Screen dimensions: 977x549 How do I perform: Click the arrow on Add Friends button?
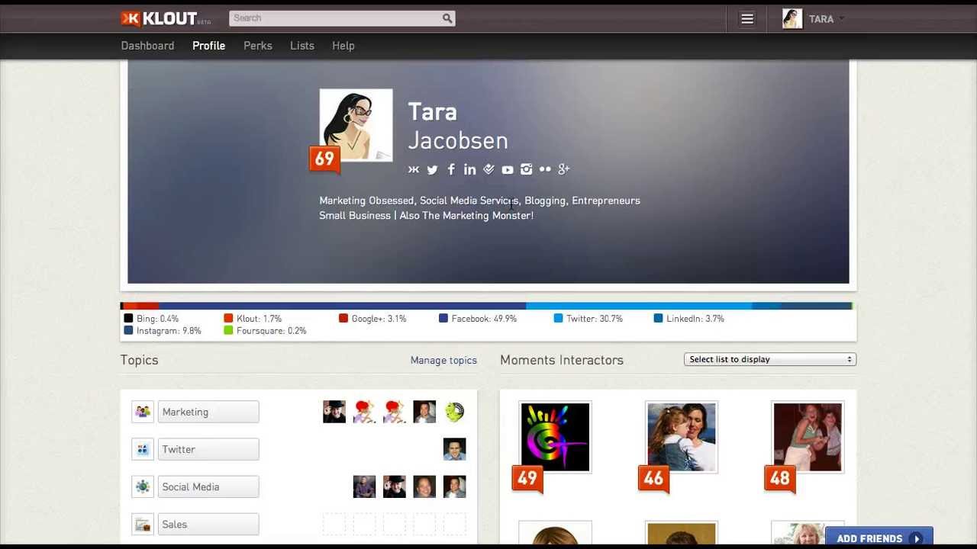917,538
